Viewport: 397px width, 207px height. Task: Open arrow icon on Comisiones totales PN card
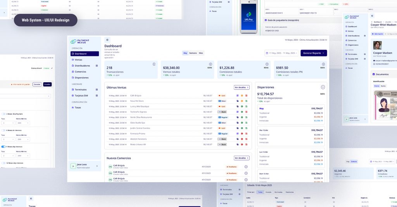(x=323, y=64)
